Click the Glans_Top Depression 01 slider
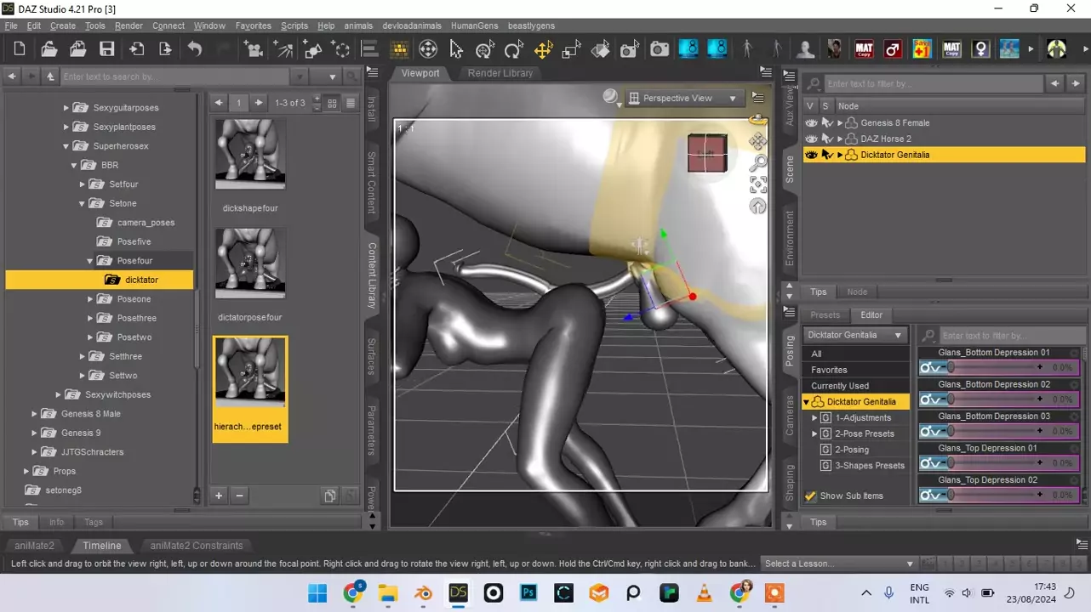 pyautogui.click(x=996, y=463)
